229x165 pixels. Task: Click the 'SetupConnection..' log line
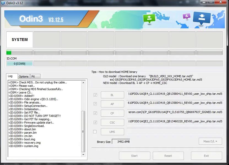tap(28, 106)
